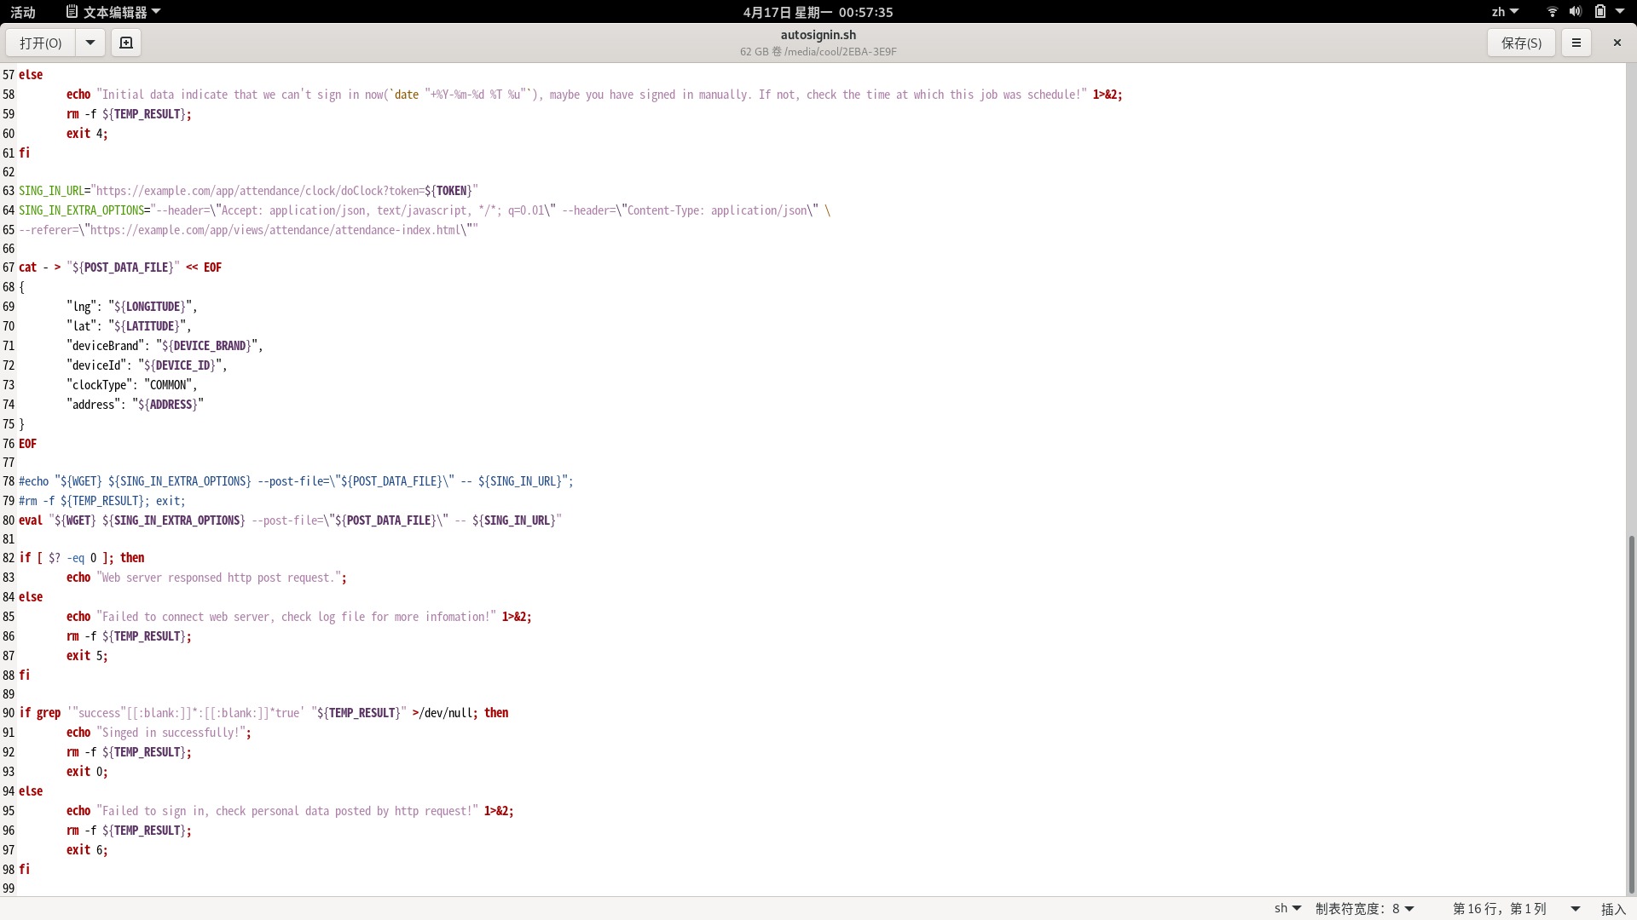The height and width of the screenshot is (920, 1637).
Task: Click 'Failed to connect web server' string
Action: click(296, 617)
